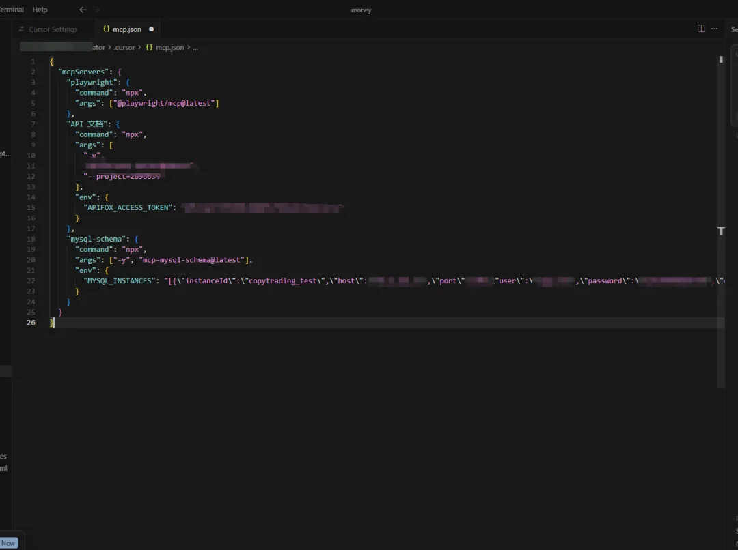Switch to the Cursor Settings tab
738x550 pixels.
point(49,29)
